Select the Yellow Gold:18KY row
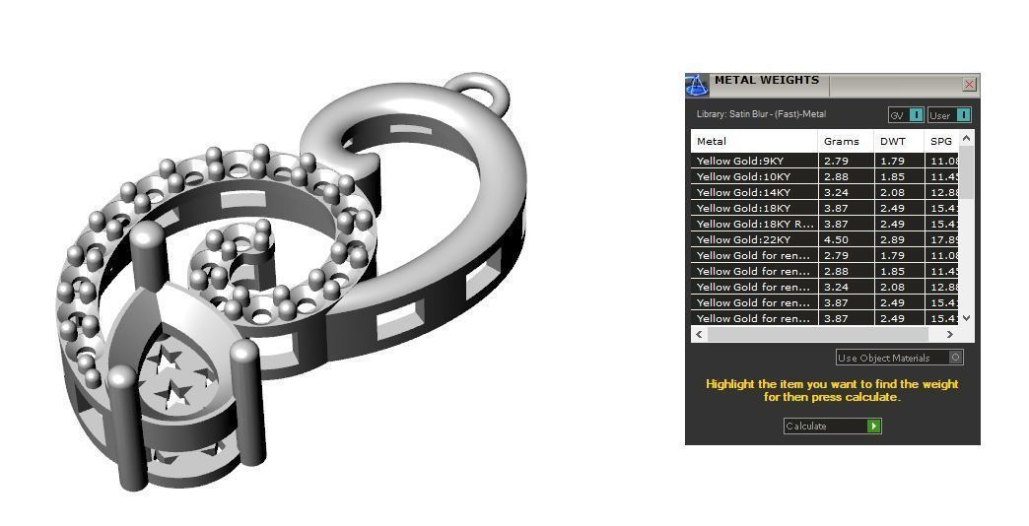1029x526 pixels. (x=825, y=208)
